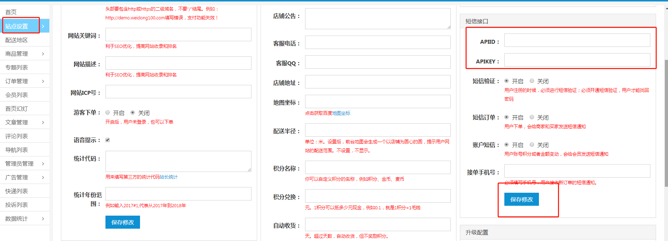
Task: Open the 站长统计 link
Action: [x=169, y=177]
